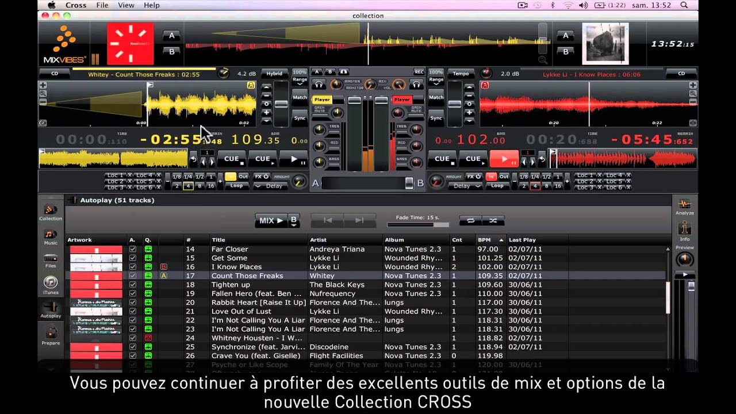Open the Files sidebar panel
This screenshot has height=414, width=736.
click(51, 261)
